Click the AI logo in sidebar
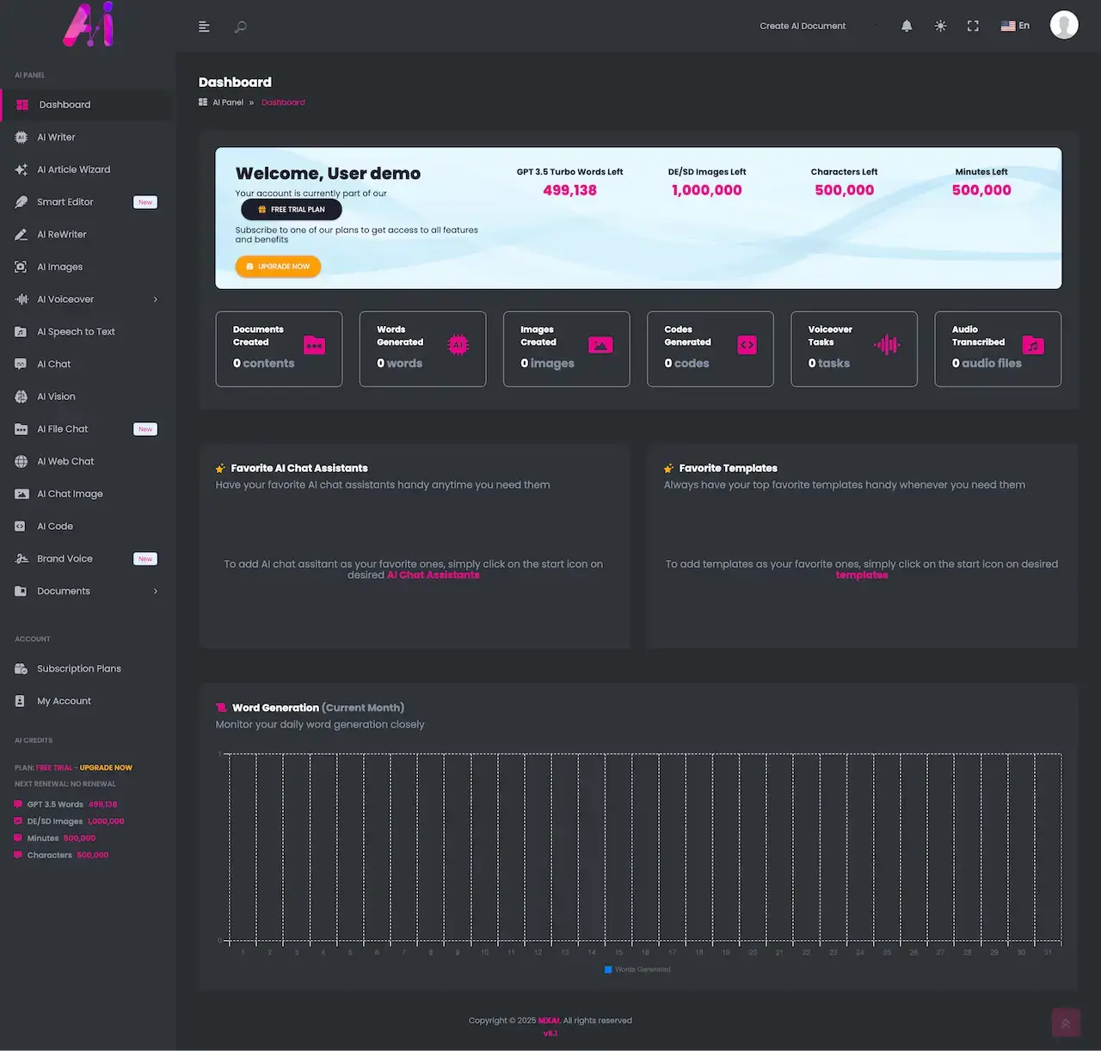Viewport: 1101px width, 1051px height. coord(89,25)
